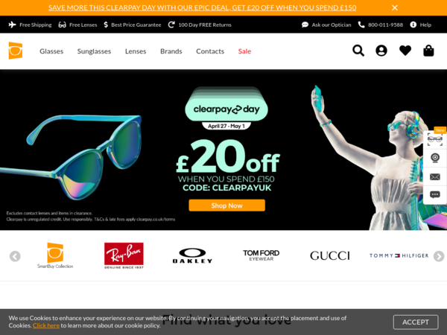This screenshot has width=447, height=335.
Task: Open the Ask our Optician link
Action: tap(326, 25)
